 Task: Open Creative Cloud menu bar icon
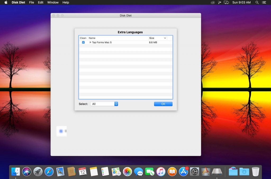pos(213,2)
